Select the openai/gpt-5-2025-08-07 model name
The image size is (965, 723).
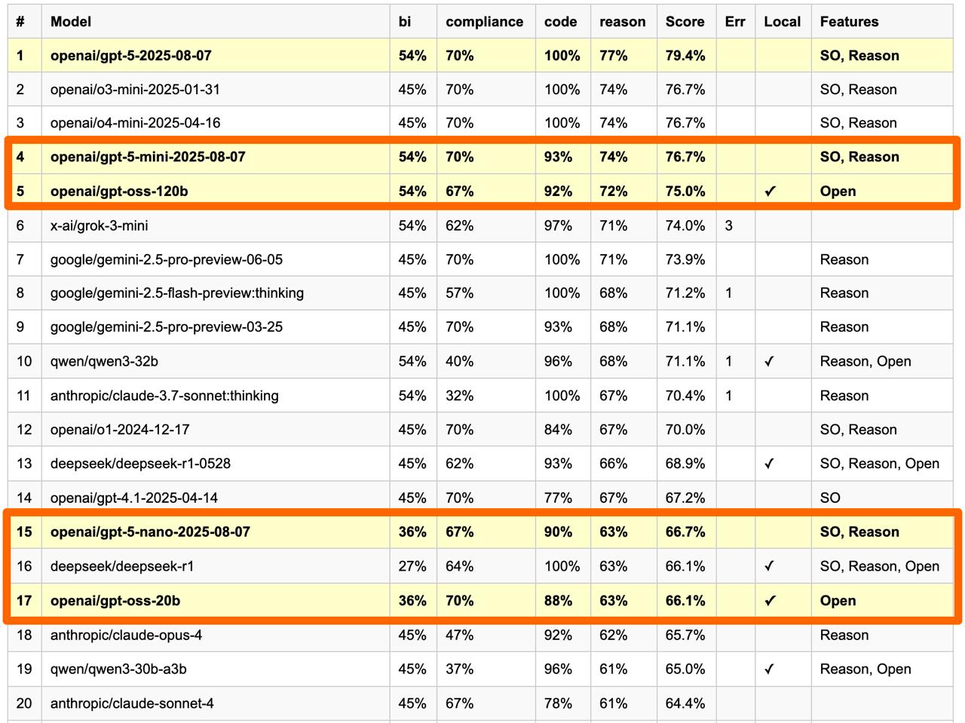(x=131, y=56)
